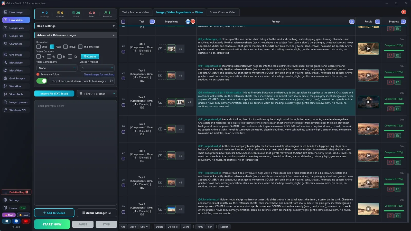The height and width of the screenshot is (231, 411).
Task: Open the Voice Component dropdown
Action: coord(57,68)
